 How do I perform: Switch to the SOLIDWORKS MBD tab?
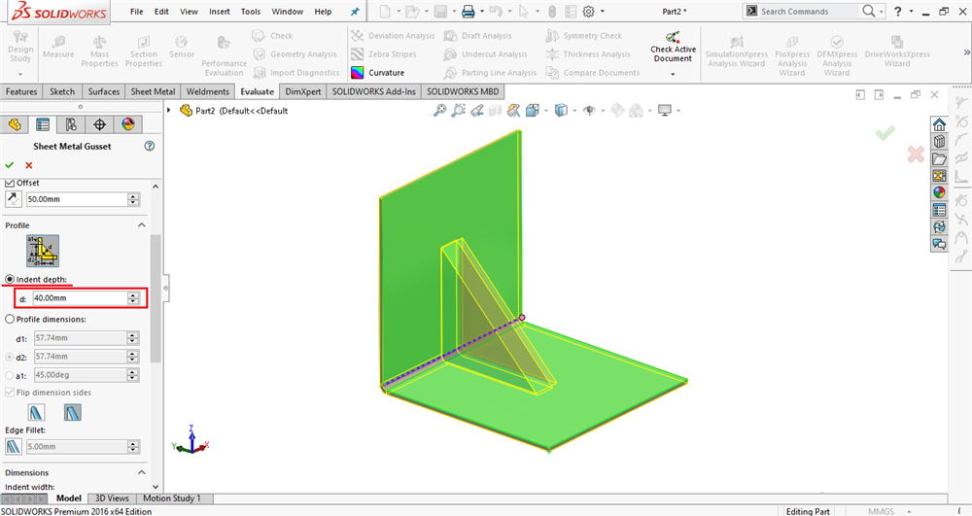coord(463,91)
